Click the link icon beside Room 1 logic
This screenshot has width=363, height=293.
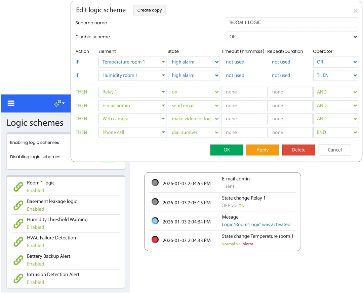click(x=18, y=187)
